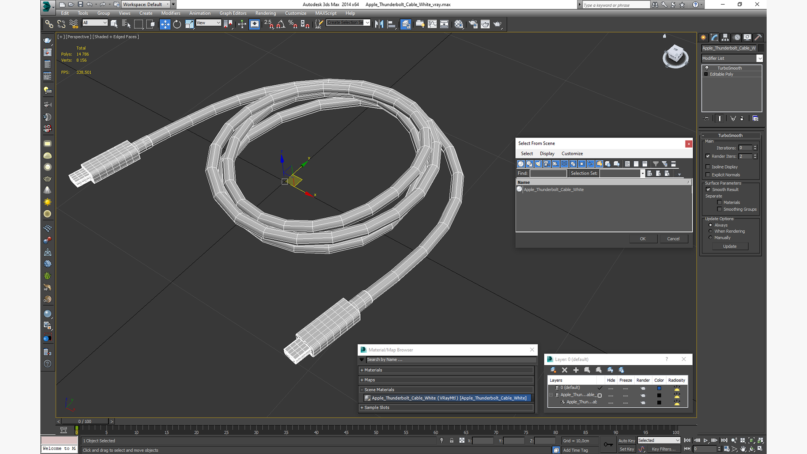Click the Set Key button

coord(626,449)
